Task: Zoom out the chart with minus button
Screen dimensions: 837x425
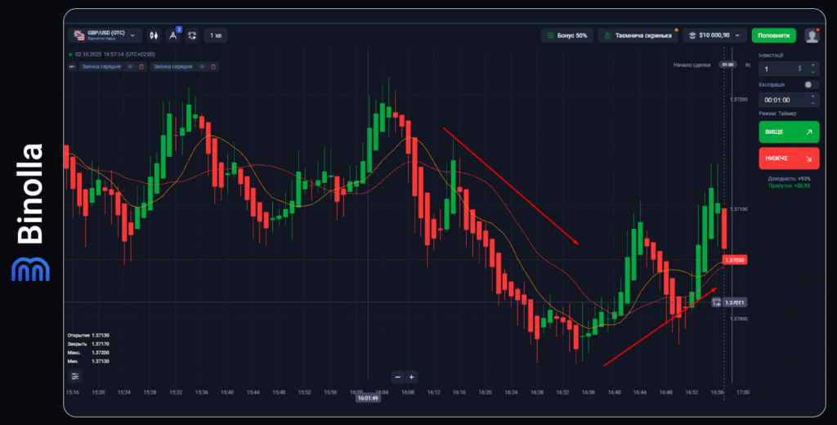Action: tap(397, 377)
